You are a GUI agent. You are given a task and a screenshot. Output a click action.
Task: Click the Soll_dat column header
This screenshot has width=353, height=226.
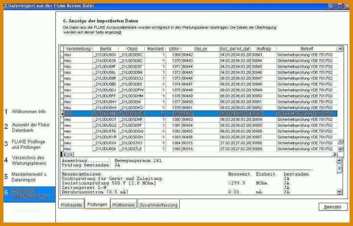pos(227,49)
